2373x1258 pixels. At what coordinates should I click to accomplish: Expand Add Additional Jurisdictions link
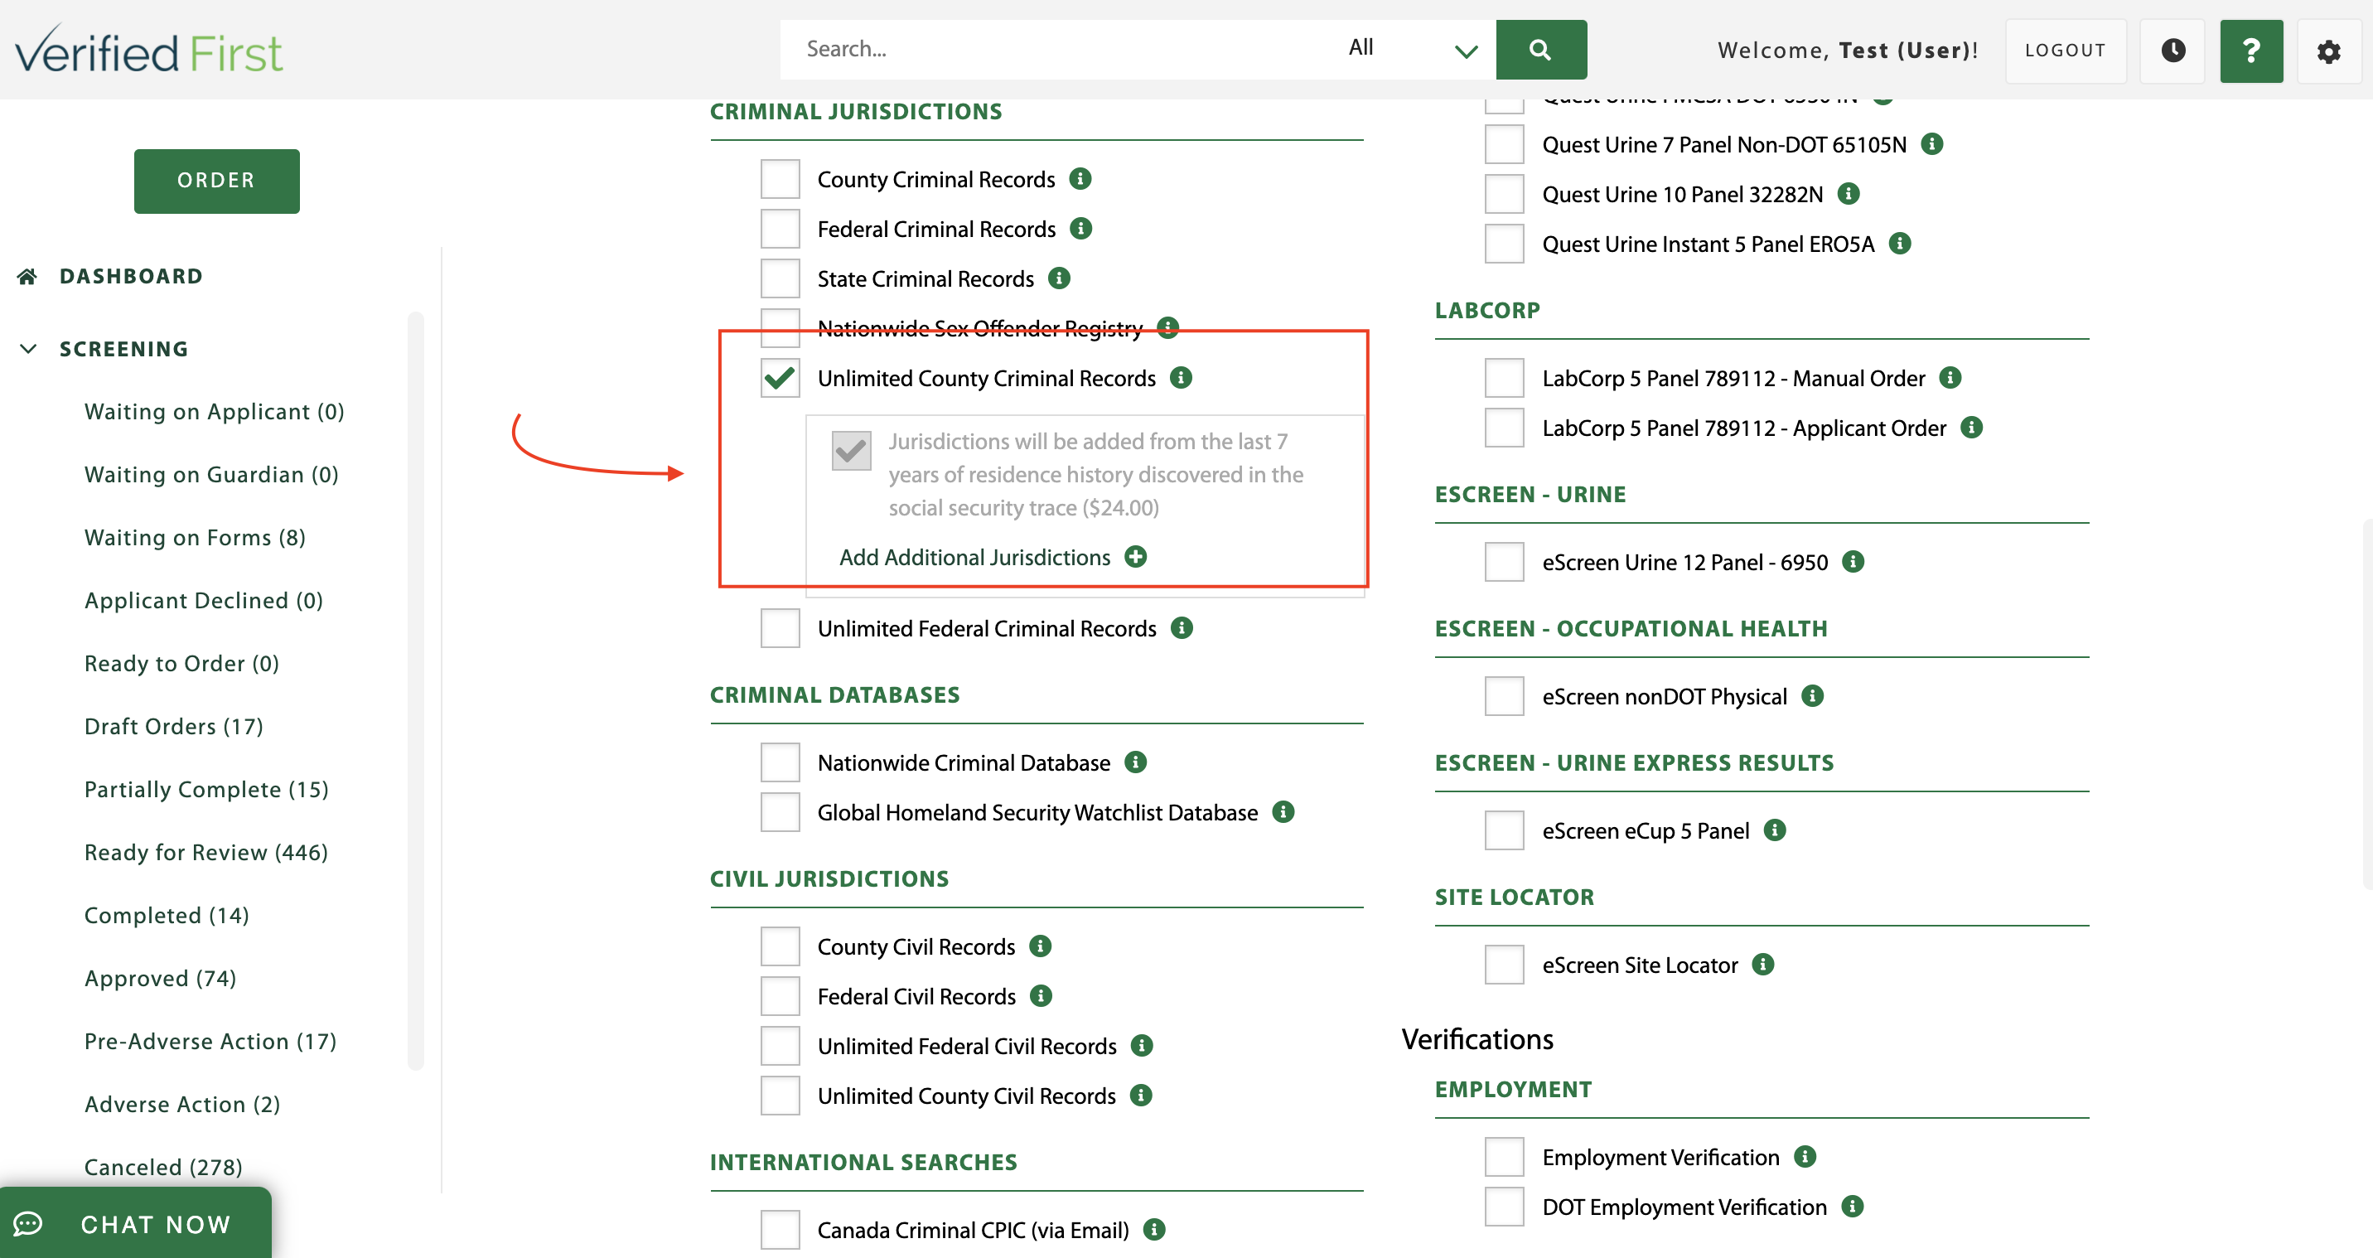[x=974, y=557]
